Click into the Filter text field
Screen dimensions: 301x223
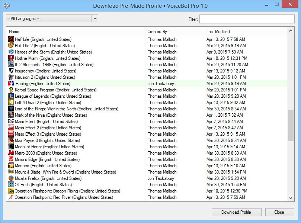tap(247, 19)
